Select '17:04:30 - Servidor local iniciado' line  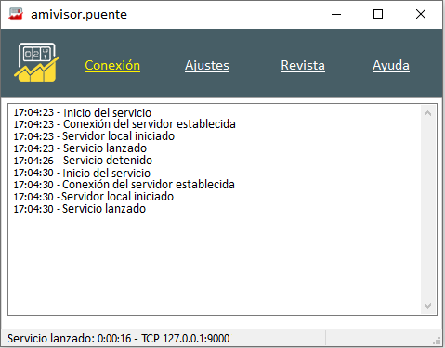coord(94,197)
